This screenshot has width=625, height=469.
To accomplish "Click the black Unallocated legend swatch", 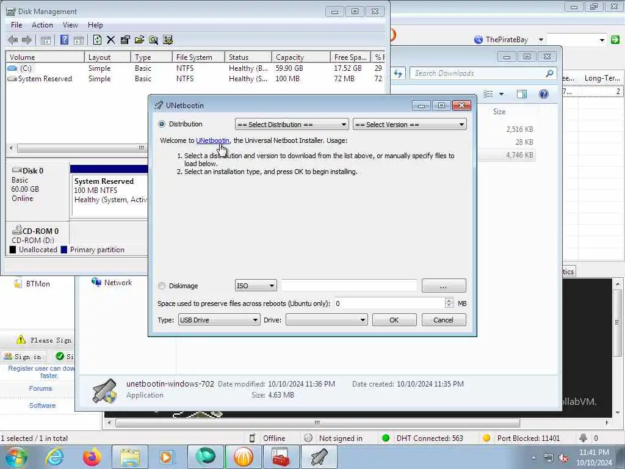I will tap(13, 250).
